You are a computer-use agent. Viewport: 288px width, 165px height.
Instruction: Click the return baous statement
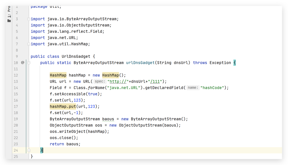coord(65,144)
